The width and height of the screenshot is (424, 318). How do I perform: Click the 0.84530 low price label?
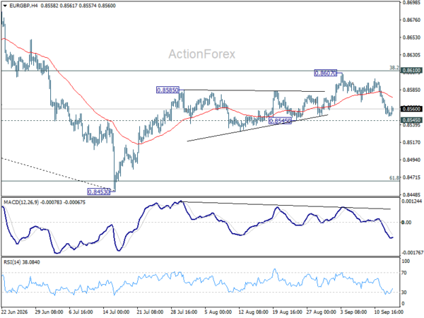point(99,192)
